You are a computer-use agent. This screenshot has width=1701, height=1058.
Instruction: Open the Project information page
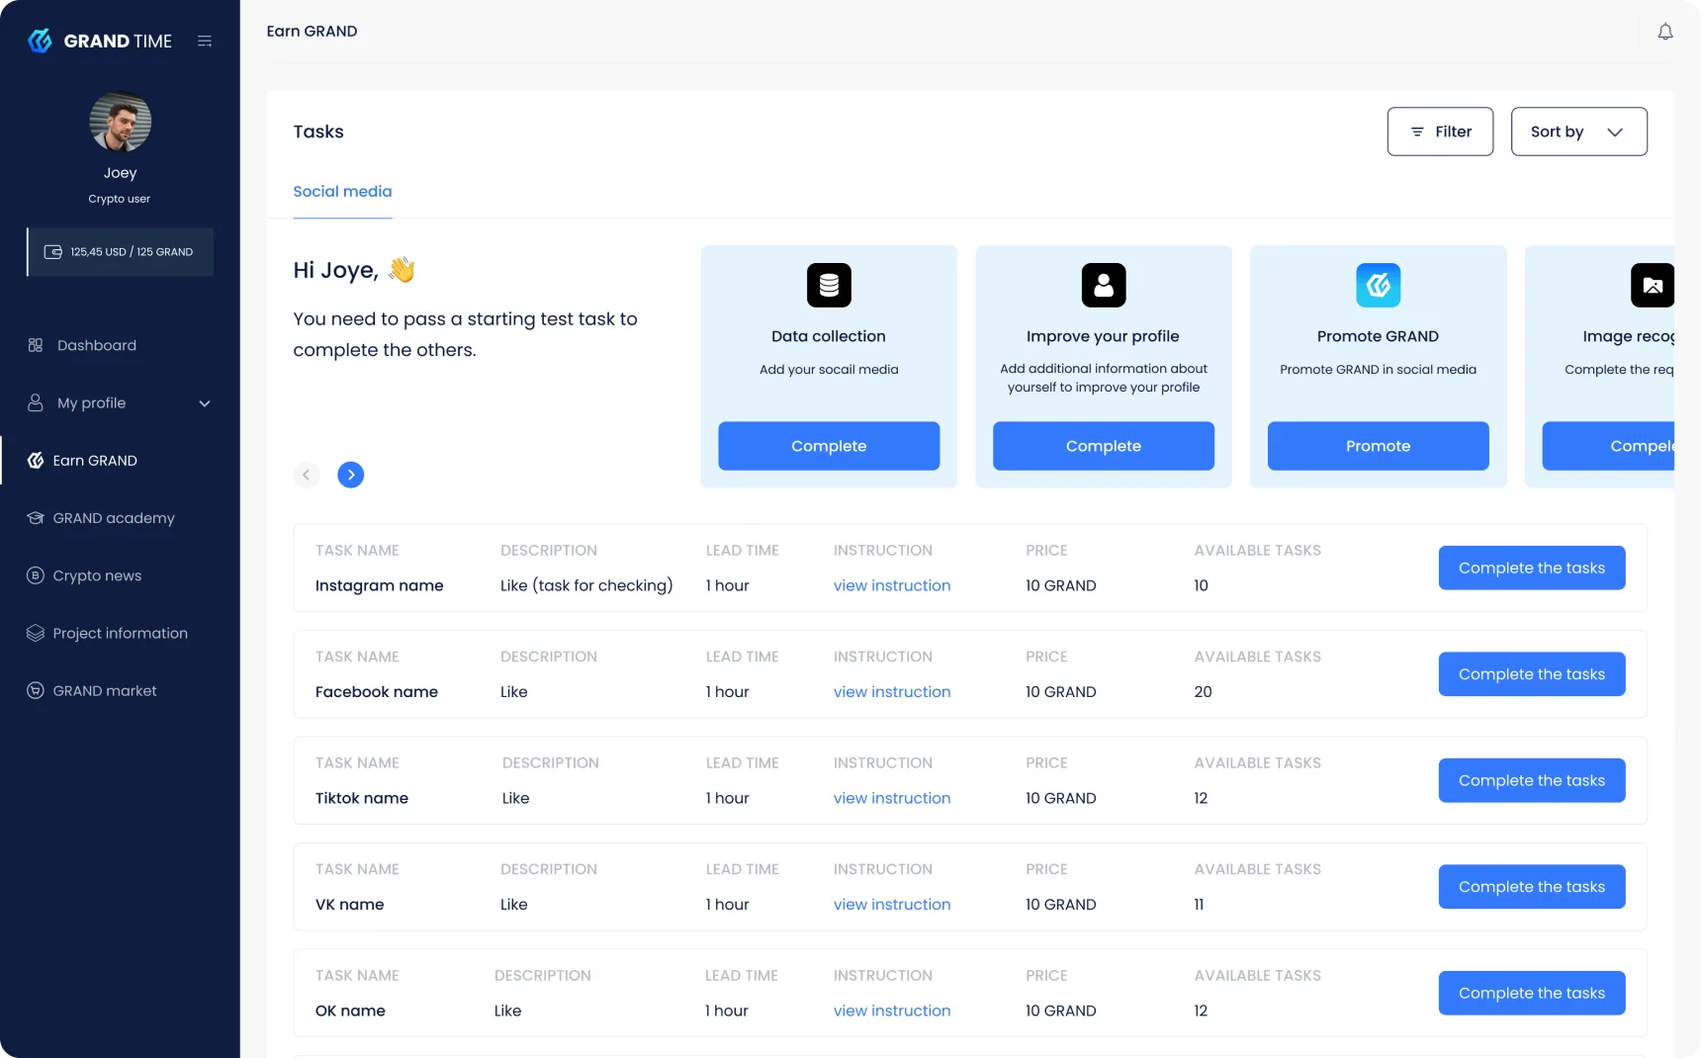tap(120, 633)
